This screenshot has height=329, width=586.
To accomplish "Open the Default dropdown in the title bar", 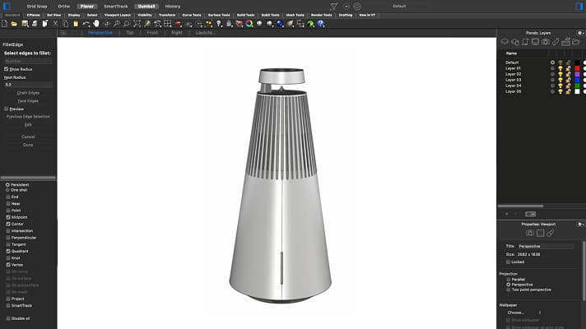I will pyautogui.click(x=398, y=6).
